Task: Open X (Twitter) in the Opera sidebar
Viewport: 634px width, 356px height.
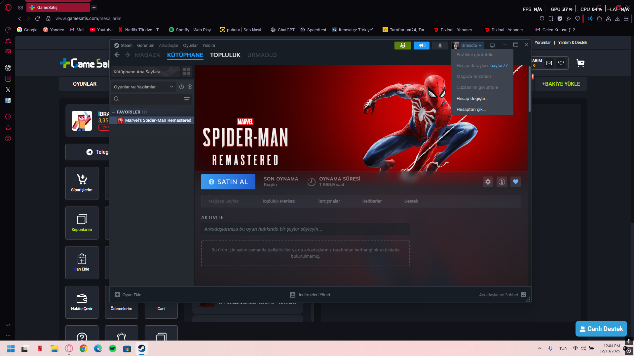Action: (x=8, y=89)
